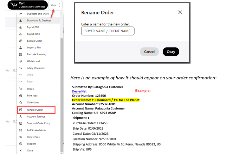Viewport: 226px width, 166px height.
Task: Click the Undo arrow icon
Action: [21, 75]
